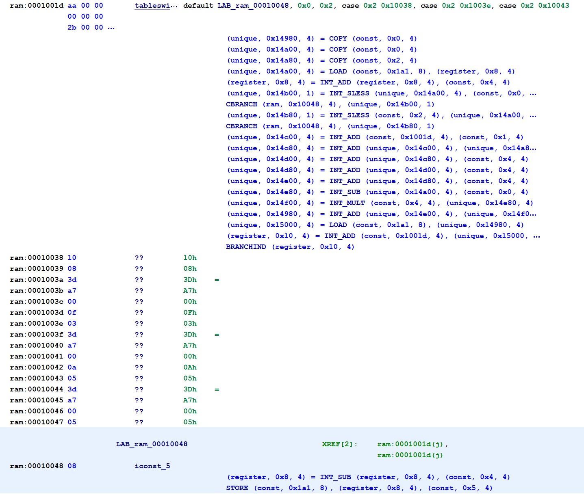This screenshot has height=495, width=584.
Task: Click ellipsis after bytes 2b 00 00
Action: coord(110,27)
